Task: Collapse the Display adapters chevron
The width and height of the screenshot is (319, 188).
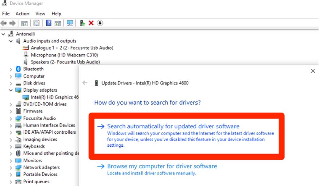Action: point(11,90)
